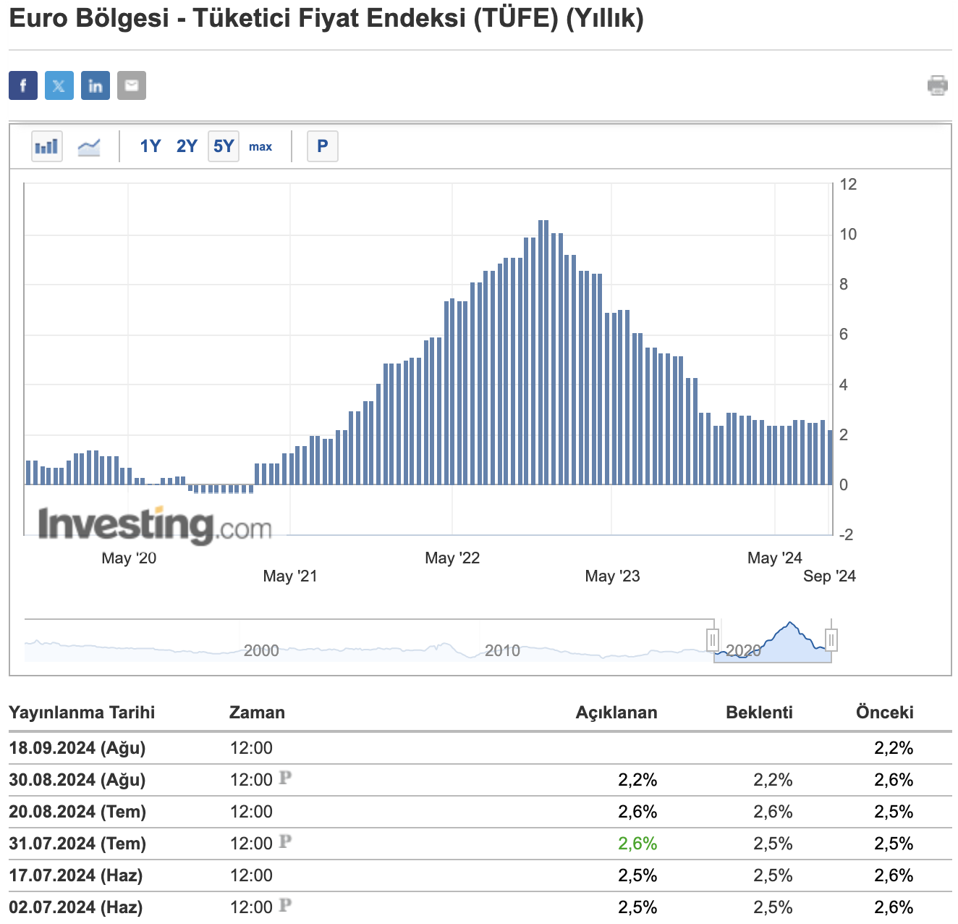This screenshot has width=958, height=924.
Task: Select the max time range
Action: coord(260,146)
